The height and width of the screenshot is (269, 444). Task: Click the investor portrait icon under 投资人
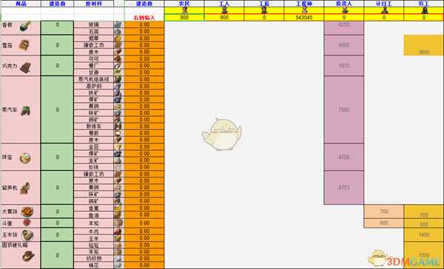344,10
